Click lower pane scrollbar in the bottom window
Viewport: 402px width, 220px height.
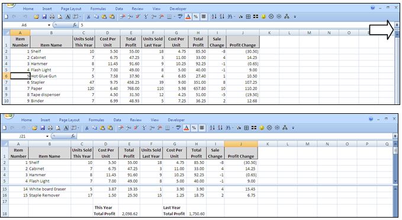click(395, 201)
